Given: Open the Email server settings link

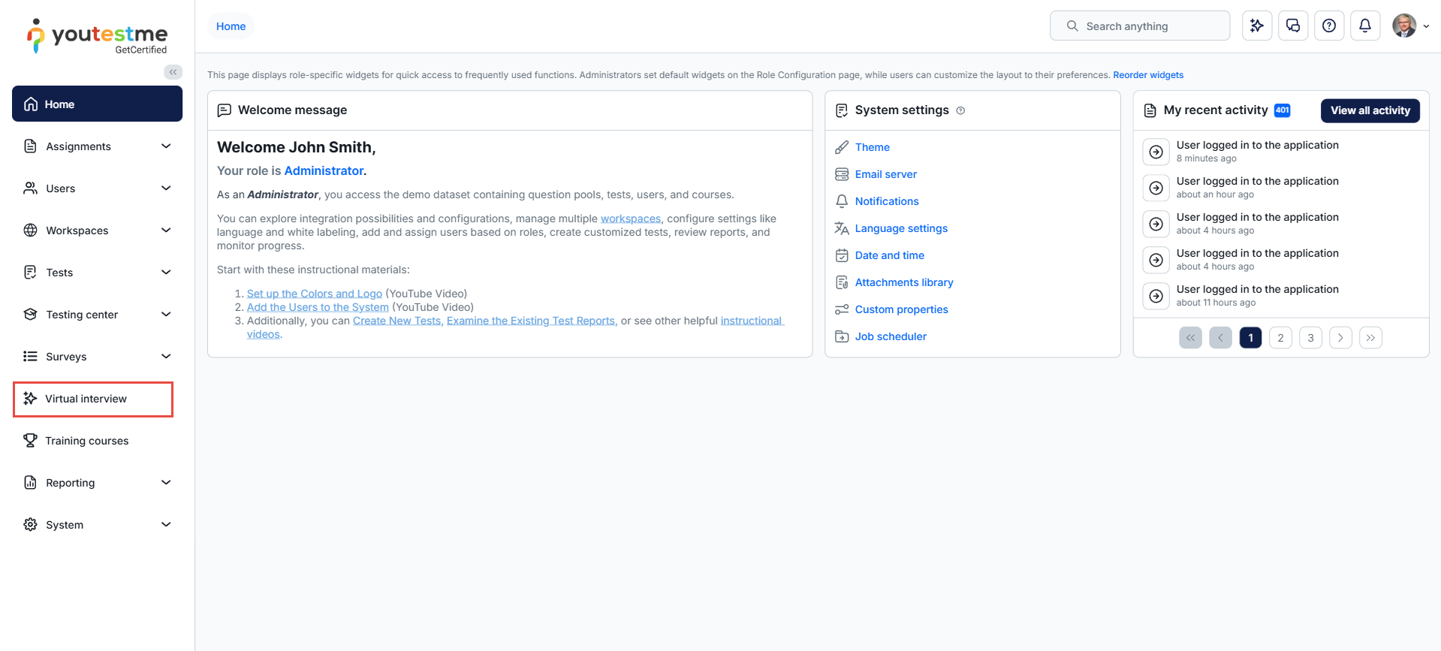Looking at the screenshot, I should (x=885, y=174).
